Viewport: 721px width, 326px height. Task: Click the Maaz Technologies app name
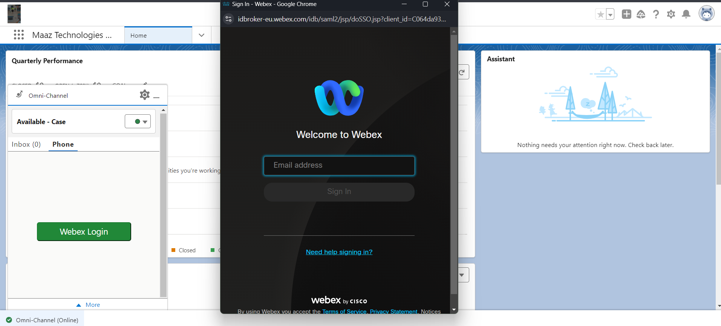(x=72, y=35)
